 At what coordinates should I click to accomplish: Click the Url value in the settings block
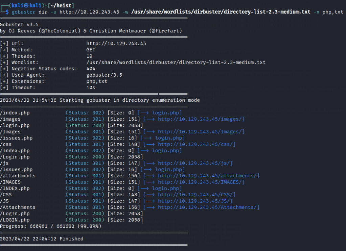(116, 44)
